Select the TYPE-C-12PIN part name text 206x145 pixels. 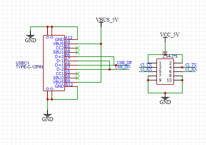coord(29,67)
